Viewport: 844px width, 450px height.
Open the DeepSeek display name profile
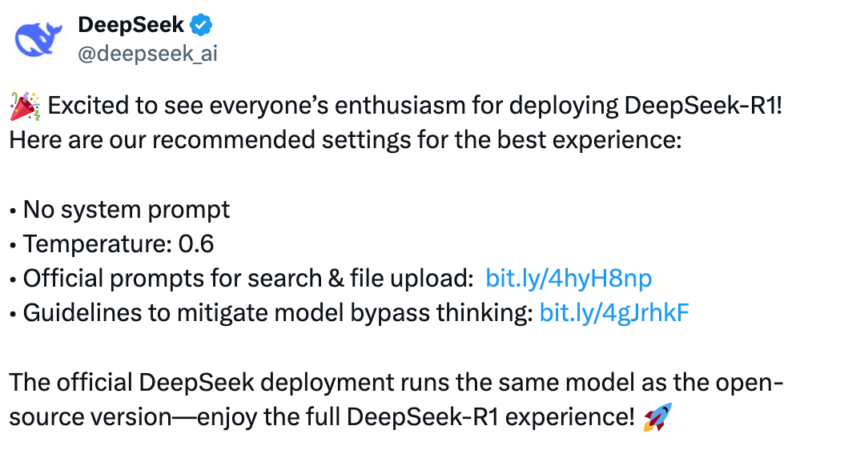[131, 25]
